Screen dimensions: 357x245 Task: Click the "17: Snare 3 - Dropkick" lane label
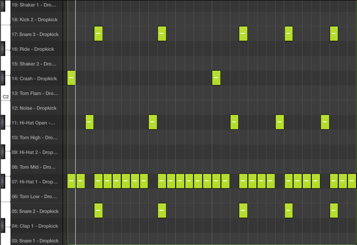pyautogui.click(x=35, y=34)
